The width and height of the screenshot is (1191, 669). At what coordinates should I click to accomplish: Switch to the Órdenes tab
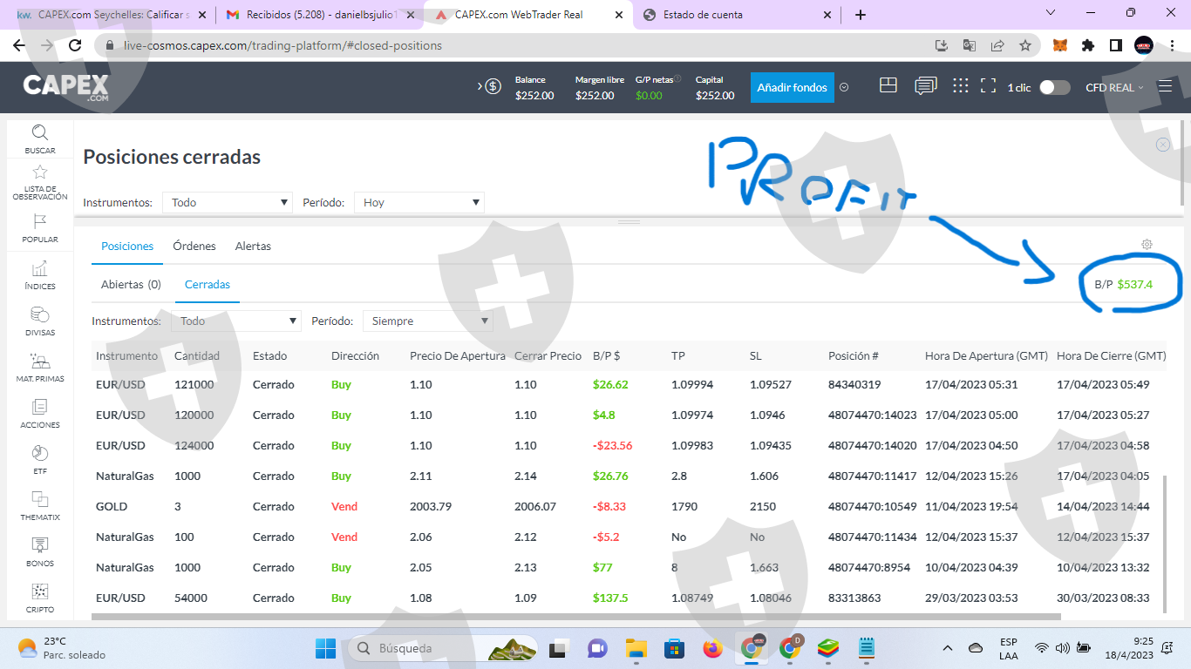194,247
